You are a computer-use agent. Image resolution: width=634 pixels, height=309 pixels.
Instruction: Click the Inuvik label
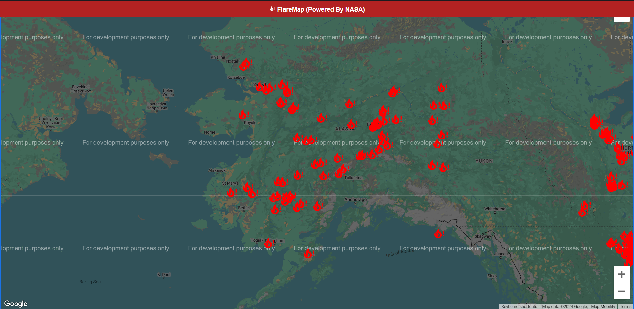pyautogui.click(x=507, y=42)
